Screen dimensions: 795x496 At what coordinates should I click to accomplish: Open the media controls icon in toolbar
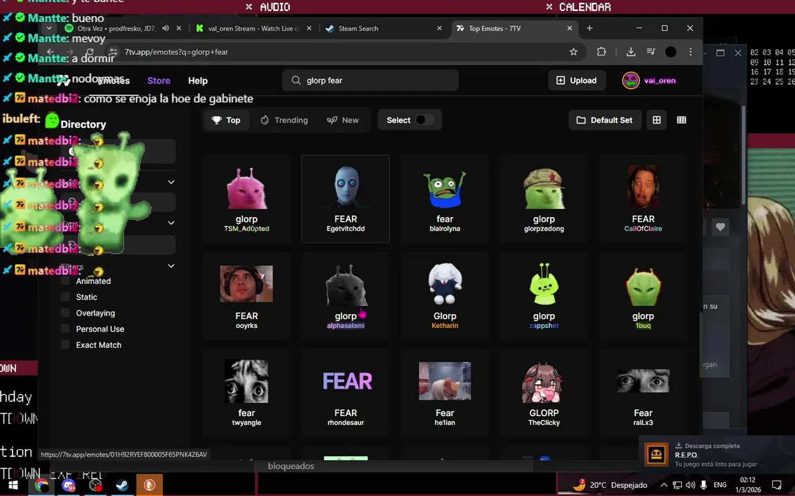[651, 52]
